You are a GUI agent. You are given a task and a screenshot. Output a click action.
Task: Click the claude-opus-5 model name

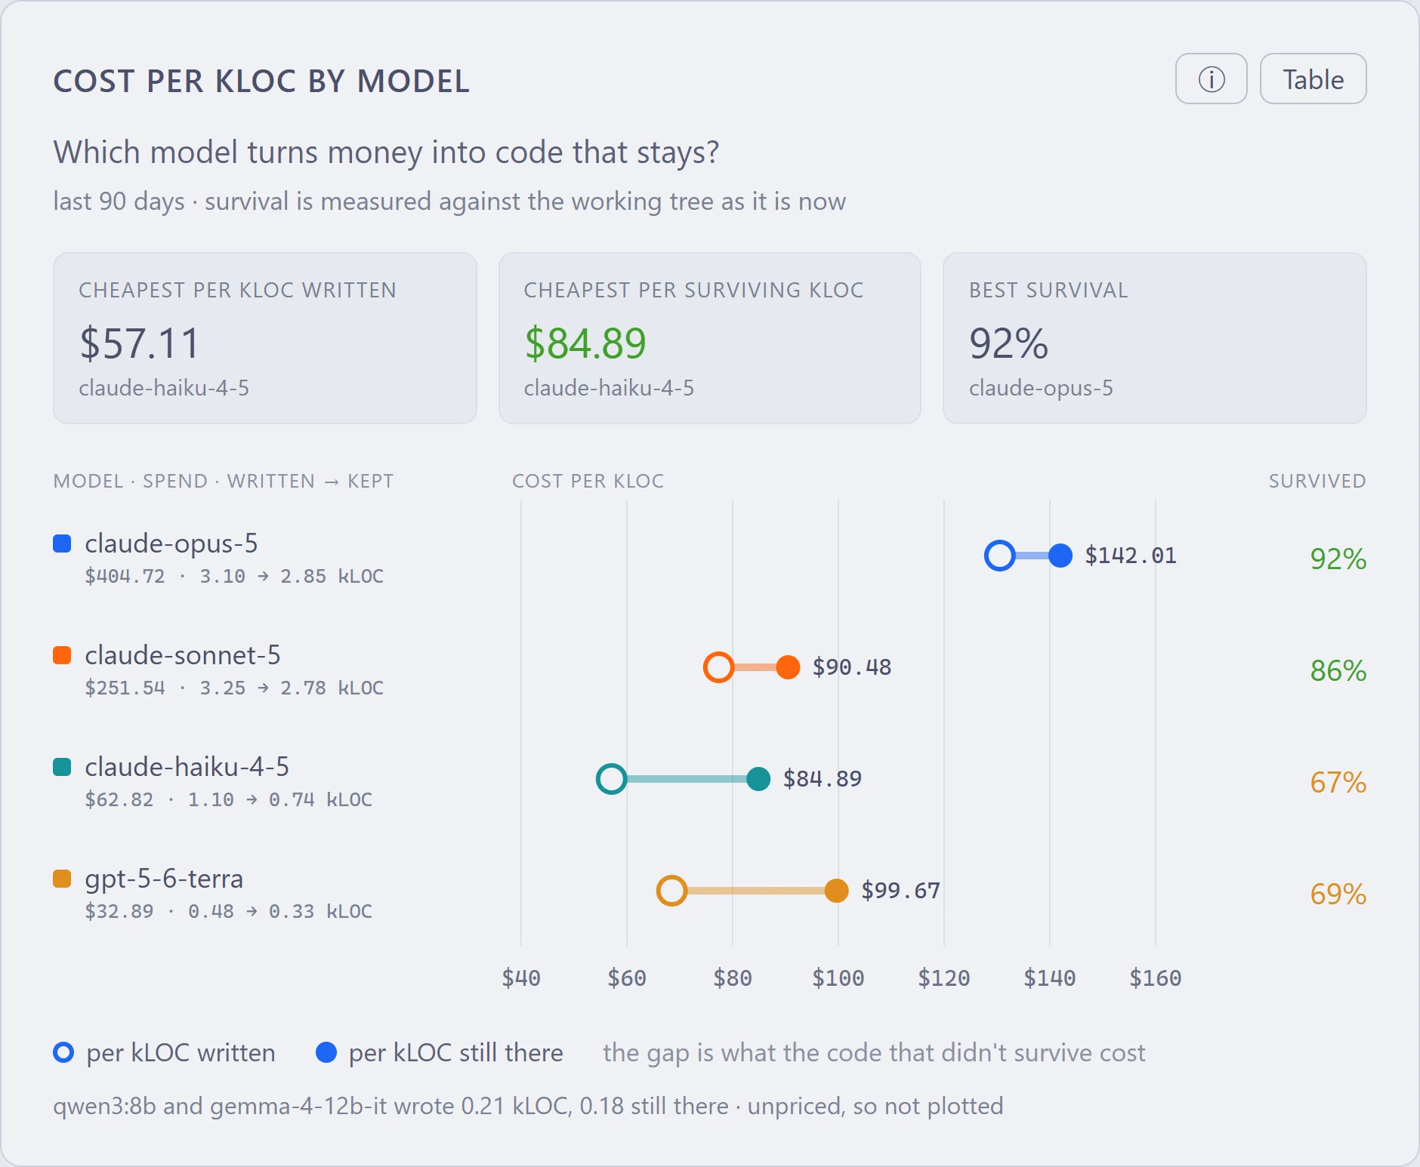[x=171, y=543]
